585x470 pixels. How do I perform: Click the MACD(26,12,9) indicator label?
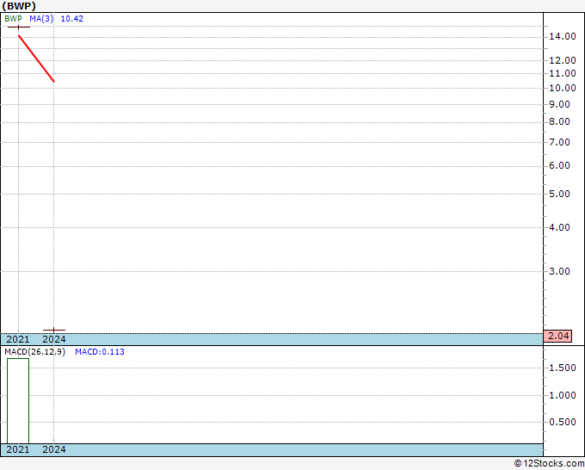click(34, 352)
